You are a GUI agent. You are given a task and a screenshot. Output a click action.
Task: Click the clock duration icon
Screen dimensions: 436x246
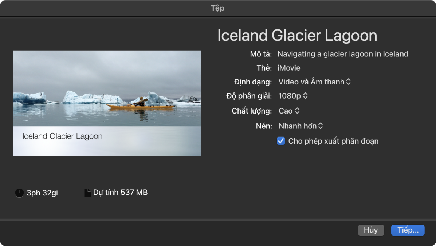(x=19, y=193)
